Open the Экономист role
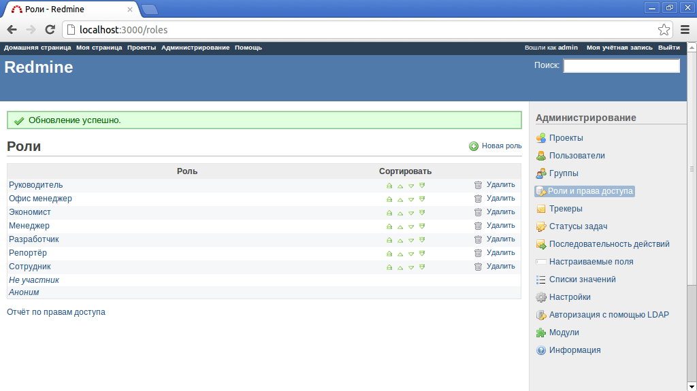Viewport: 697px width, 391px height. click(30, 212)
